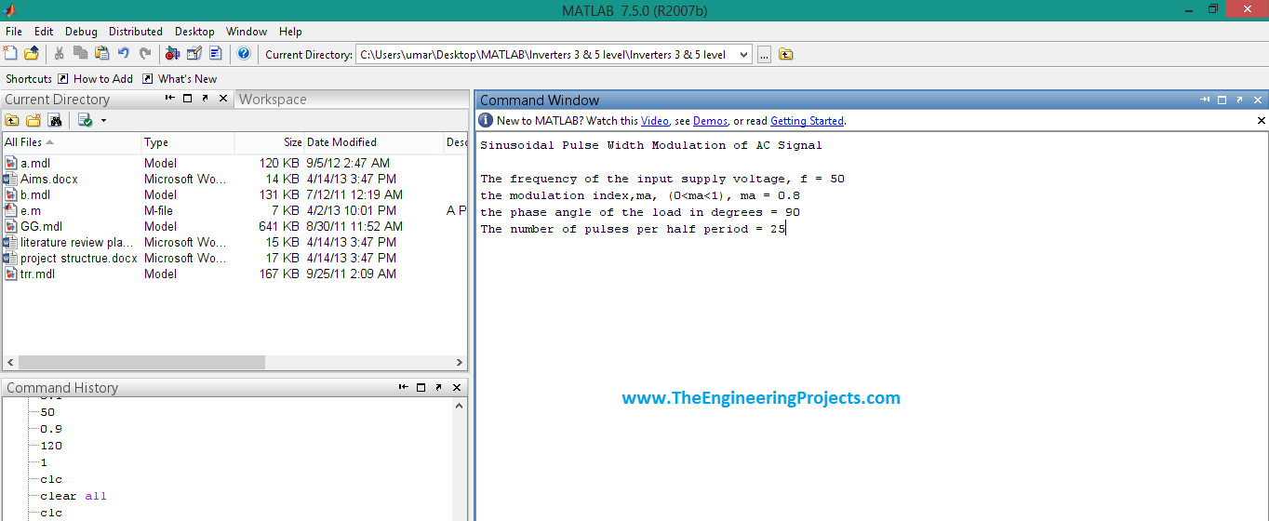Click the horizontal scrollbar in Current Directory

coord(141,363)
